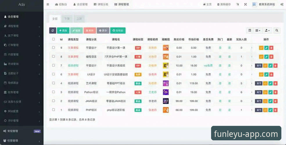Switch to the 下架 tab
The height and width of the screenshot is (145, 286).
(67, 19)
